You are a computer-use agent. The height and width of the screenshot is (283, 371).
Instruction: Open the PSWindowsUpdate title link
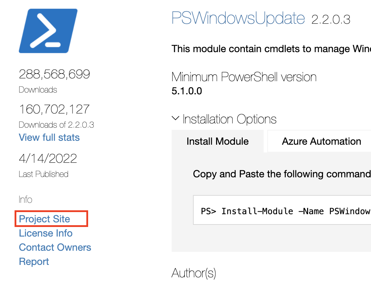pos(238,18)
